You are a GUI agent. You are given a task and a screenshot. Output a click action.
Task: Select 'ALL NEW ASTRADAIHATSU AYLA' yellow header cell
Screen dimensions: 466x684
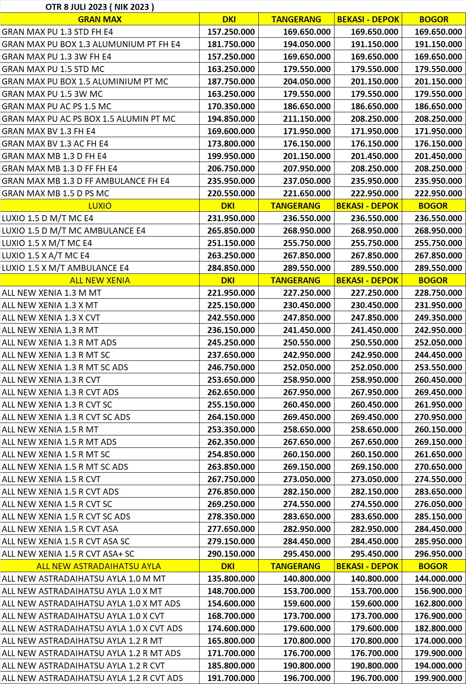[100, 566]
